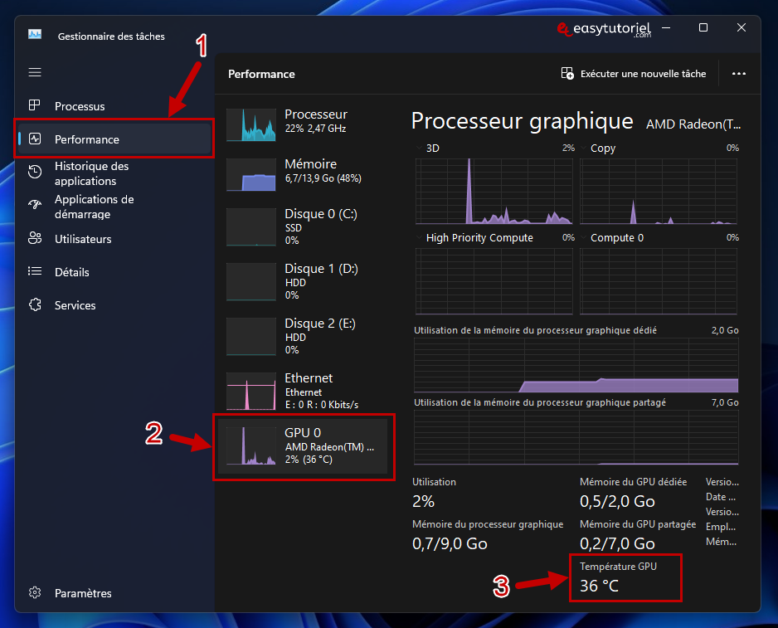This screenshot has width=778, height=628.
Task: Open the hamburger navigation menu
Action: coord(35,72)
